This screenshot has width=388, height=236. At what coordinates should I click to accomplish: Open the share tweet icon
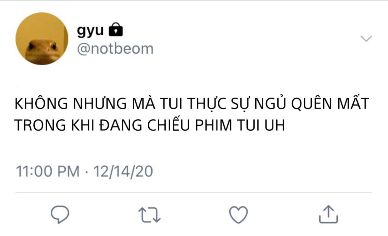pyautogui.click(x=328, y=214)
